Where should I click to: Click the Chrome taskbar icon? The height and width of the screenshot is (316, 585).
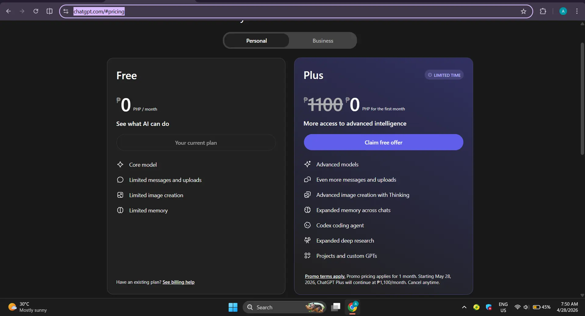352,307
